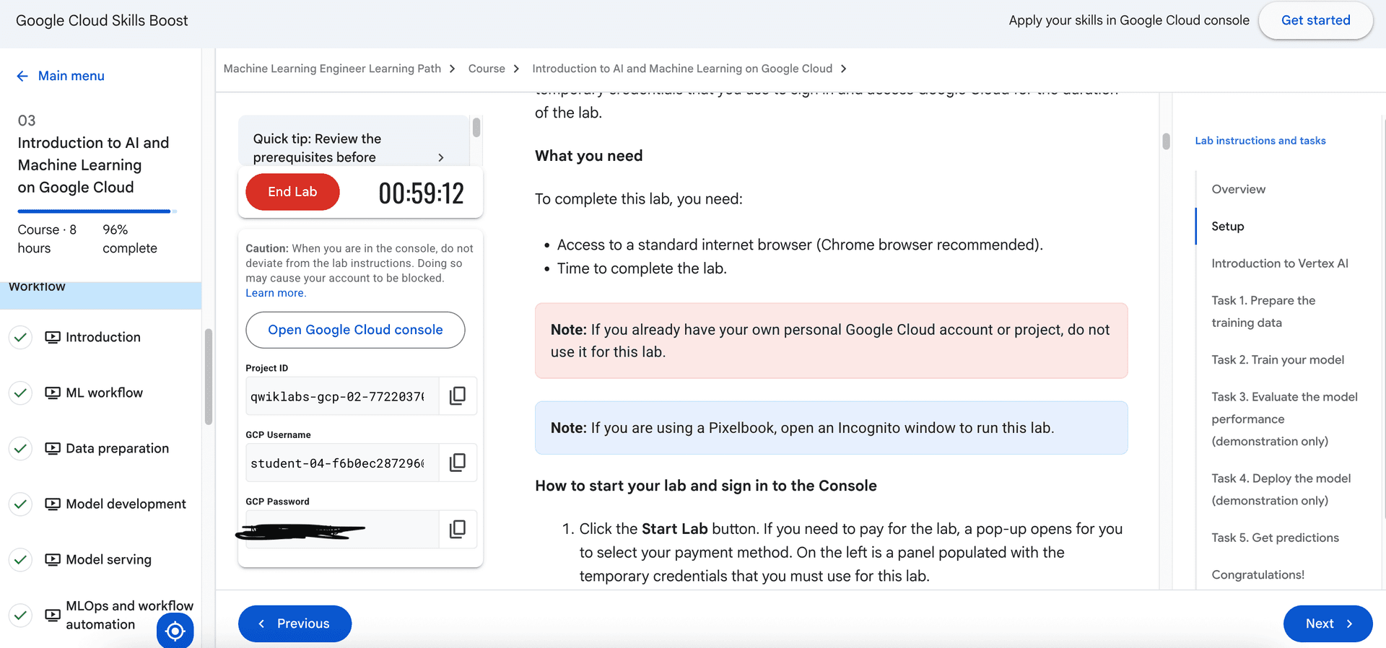
Task: Click completed checkmark for MLOps and workflow automation
Action: [x=21, y=615]
